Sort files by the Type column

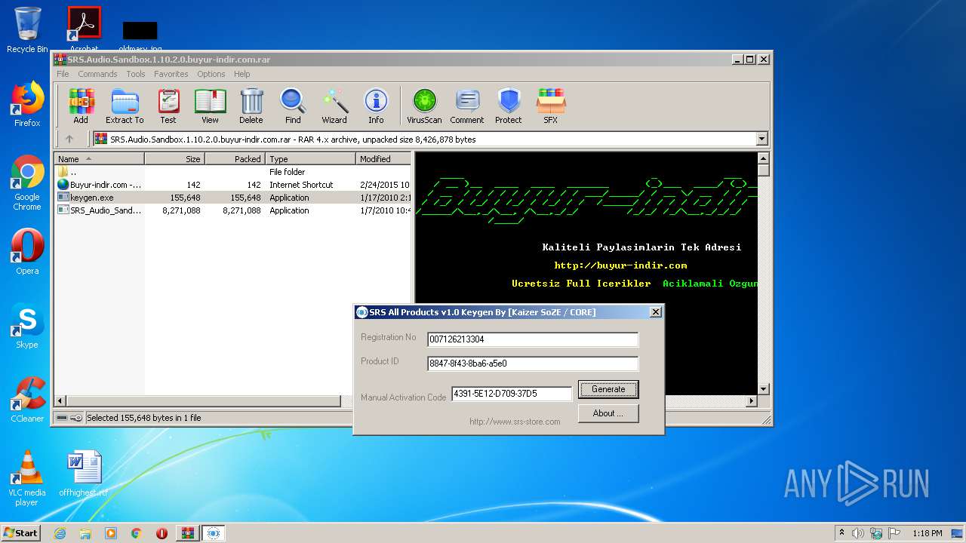click(311, 159)
